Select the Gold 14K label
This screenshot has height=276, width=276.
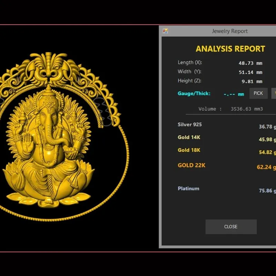click(189, 137)
